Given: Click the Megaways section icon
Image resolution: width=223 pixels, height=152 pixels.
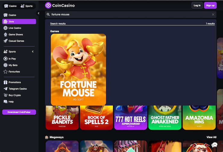Looking at the screenshot, I should coord(47,137).
